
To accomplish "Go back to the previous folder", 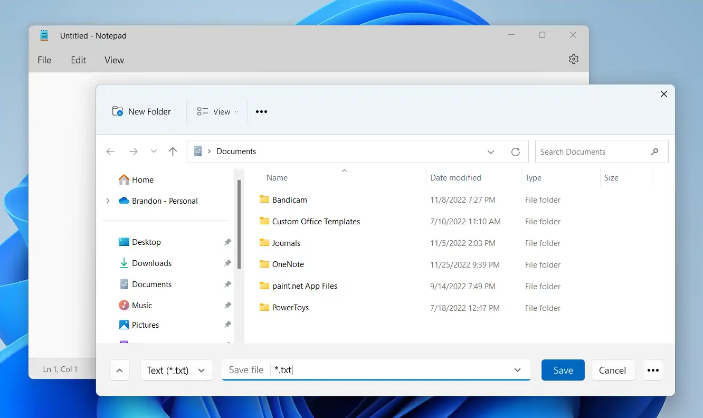I will (110, 151).
